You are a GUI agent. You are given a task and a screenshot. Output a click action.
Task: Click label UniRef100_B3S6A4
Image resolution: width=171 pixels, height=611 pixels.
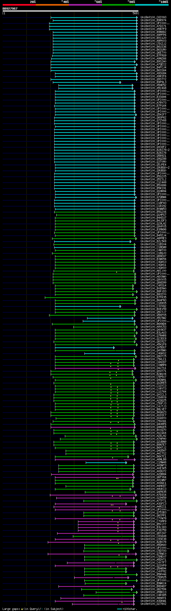pos(153,97)
